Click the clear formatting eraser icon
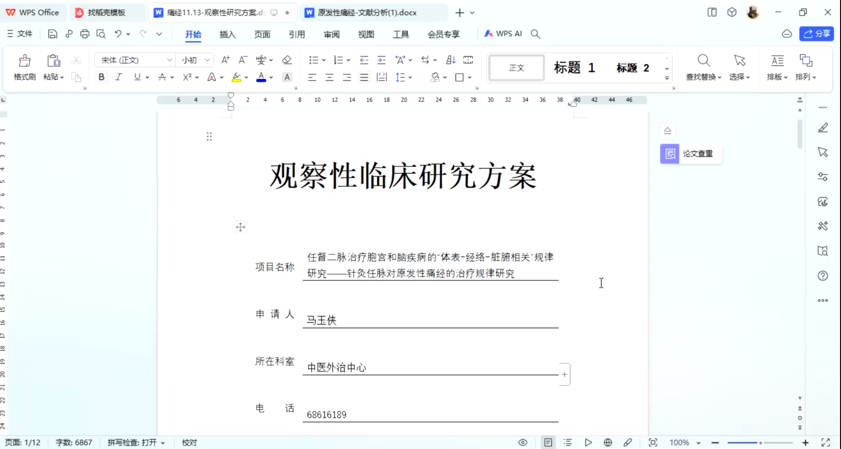The width and height of the screenshot is (841, 449). pos(287,60)
